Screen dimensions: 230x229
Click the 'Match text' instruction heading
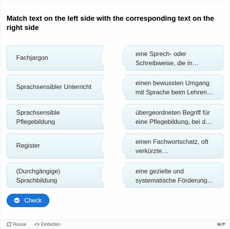point(110,23)
